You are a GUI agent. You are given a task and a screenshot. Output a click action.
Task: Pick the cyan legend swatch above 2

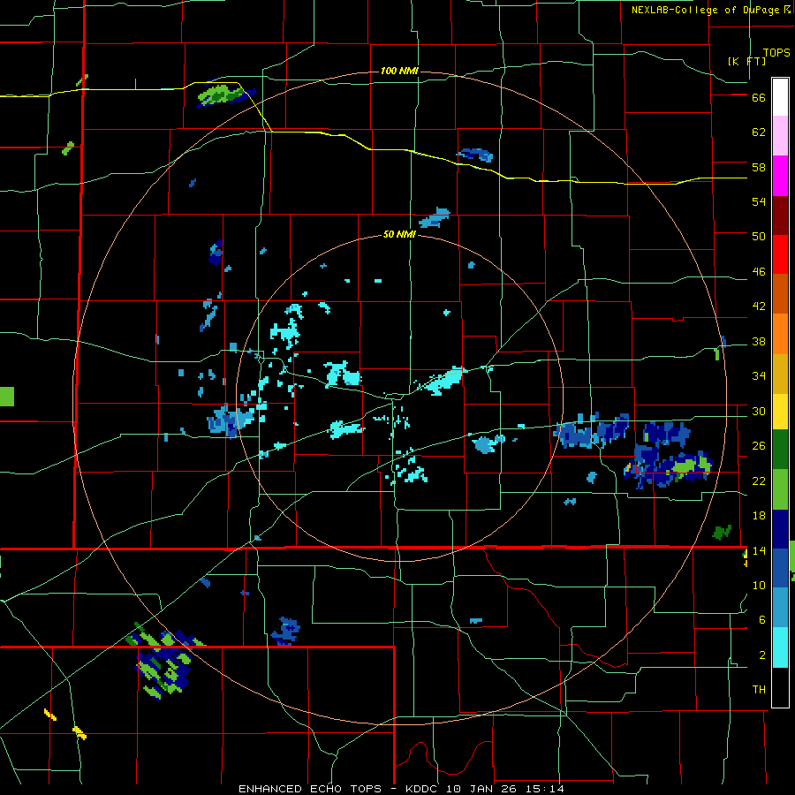780,647
